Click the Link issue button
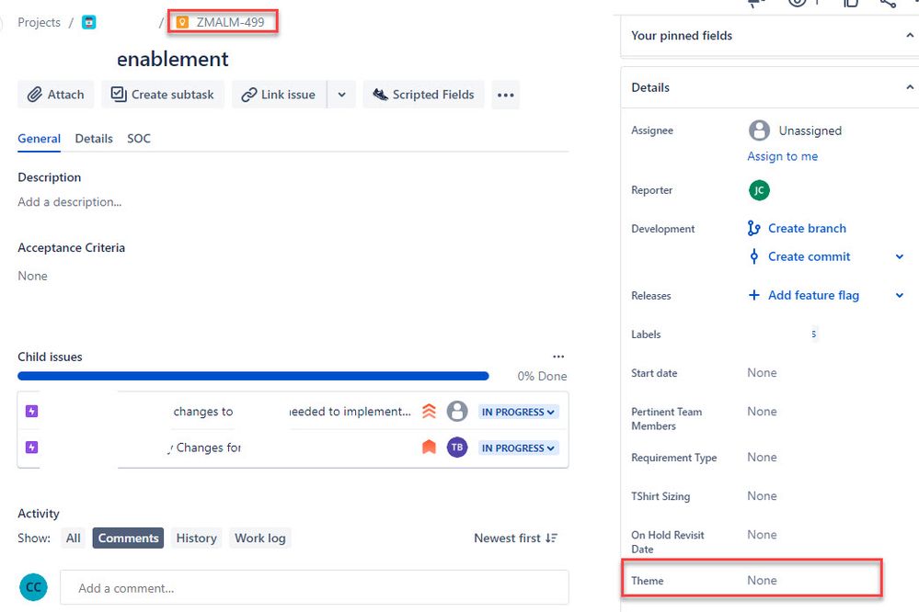919x612 pixels. pos(279,95)
